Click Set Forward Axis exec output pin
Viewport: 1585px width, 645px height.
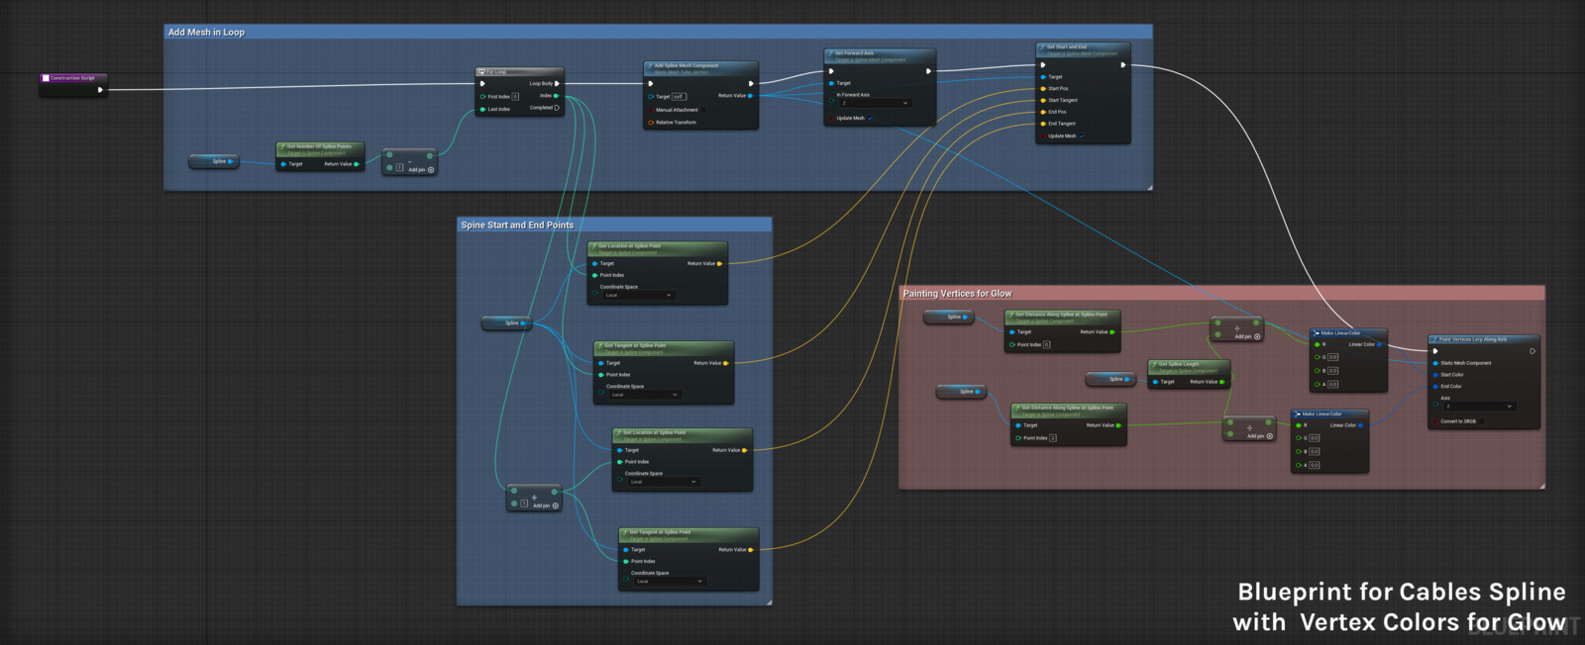pyautogui.click(x=928, y=71)
